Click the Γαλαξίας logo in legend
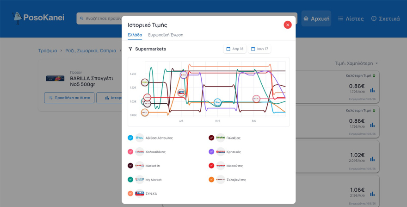 click(x=221, y=138)
